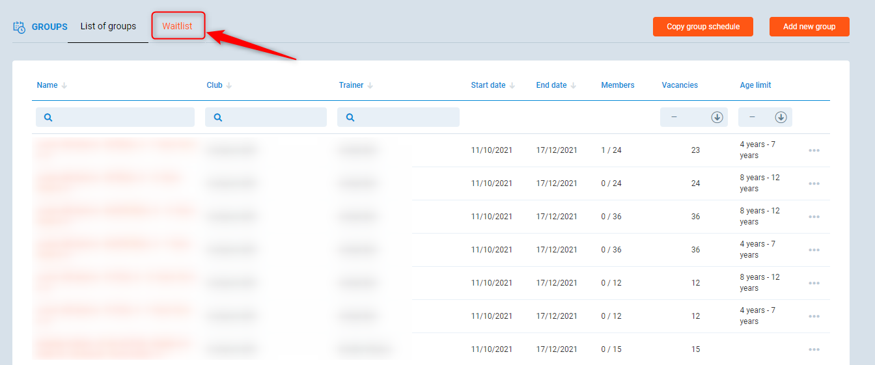Sort groups by Start date arrow
875x365 pixels.
point(512,85)
